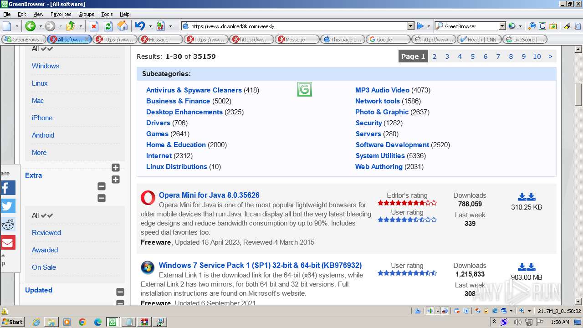Click the GreenBrowser search input field
Viewport: 583px width, 328px height.
point(470,26)
